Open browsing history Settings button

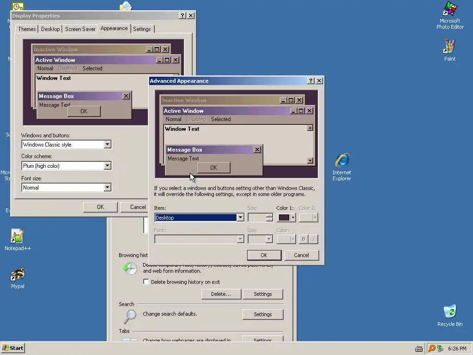[x=263, y=294]
